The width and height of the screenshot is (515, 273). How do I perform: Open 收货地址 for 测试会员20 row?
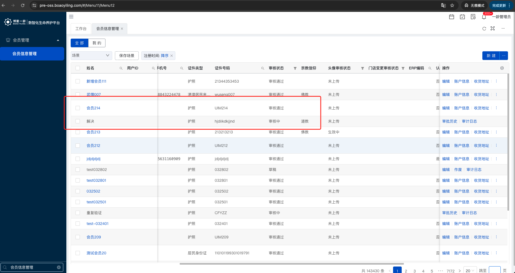click(x=482, y=253)
